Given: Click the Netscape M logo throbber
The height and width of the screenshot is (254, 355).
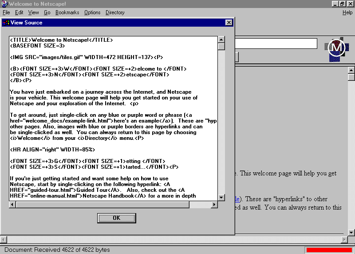Looking at the screenshot, I should [x=337, y=49].
